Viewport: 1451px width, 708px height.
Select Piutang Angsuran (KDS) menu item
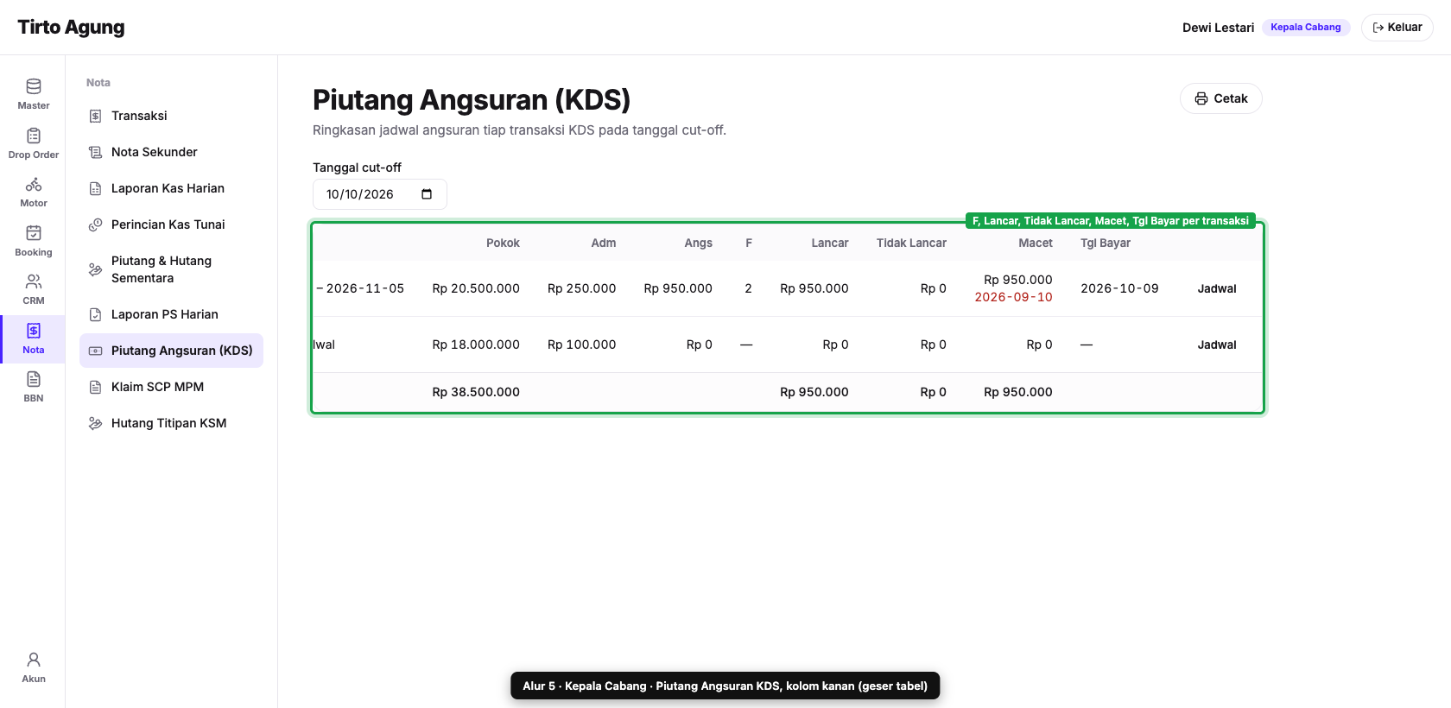pos(171,351)
